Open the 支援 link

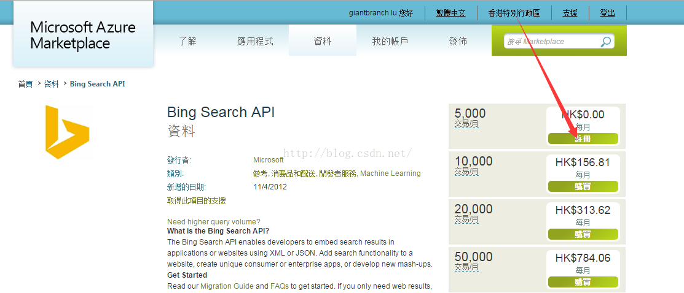(570, 13)
